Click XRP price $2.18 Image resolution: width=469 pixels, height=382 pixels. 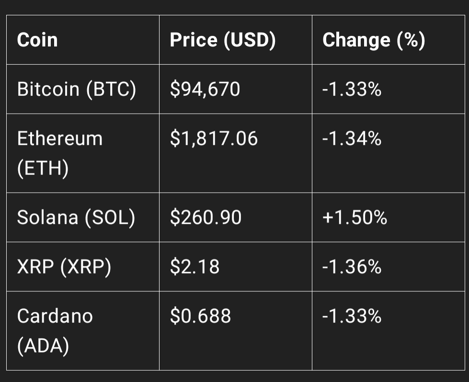point(195,267)
